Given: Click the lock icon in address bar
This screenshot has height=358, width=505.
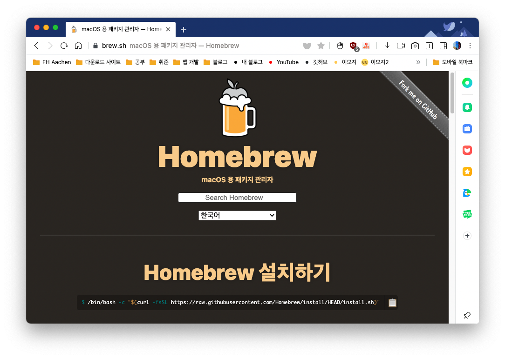Looking at the screenshot, I should tap(96, 46).
